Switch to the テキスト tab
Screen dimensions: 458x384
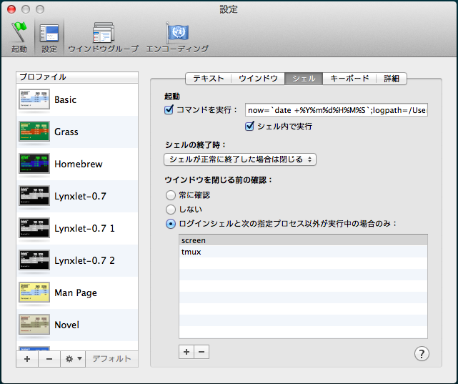(x=209, y=79)
